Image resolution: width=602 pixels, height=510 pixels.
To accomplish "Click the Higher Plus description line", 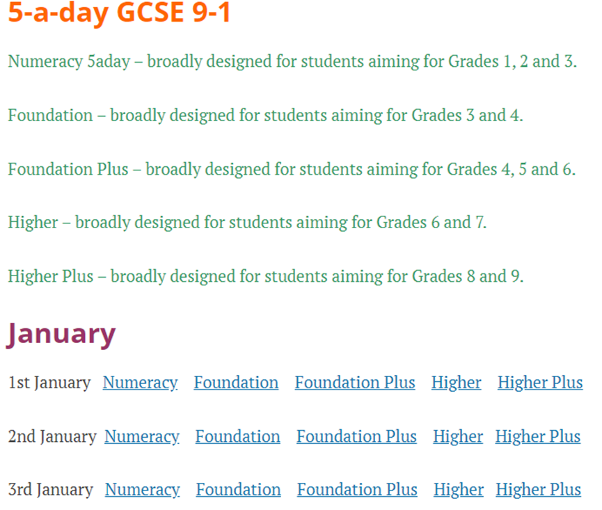I will click(x=266, y=277).
